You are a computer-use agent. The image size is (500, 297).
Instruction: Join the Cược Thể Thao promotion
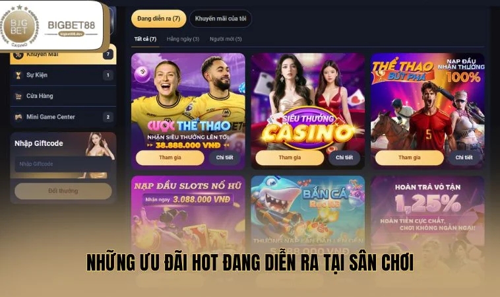(x=170, y=158)
